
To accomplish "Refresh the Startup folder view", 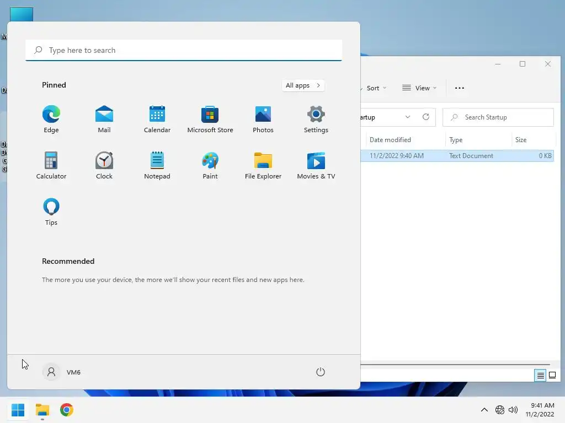I will click(425, 117).
